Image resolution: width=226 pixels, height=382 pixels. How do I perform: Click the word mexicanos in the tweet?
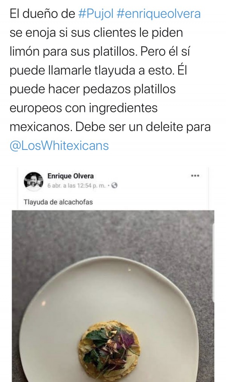[x=41, y=127]
